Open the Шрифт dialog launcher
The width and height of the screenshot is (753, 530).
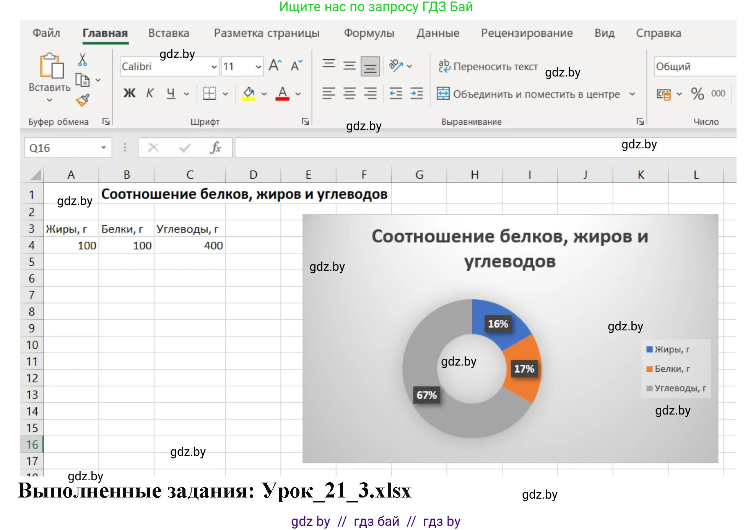(305, 121)
